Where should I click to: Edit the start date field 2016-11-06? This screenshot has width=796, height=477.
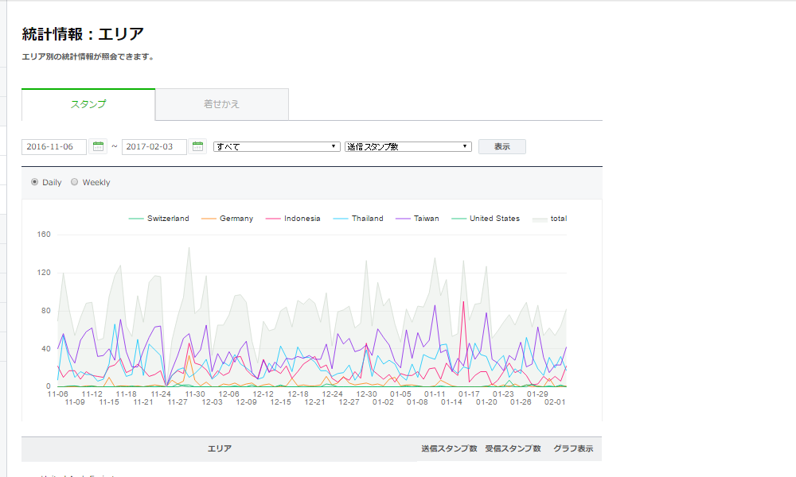pyautogui.click(x=54, y=146)
